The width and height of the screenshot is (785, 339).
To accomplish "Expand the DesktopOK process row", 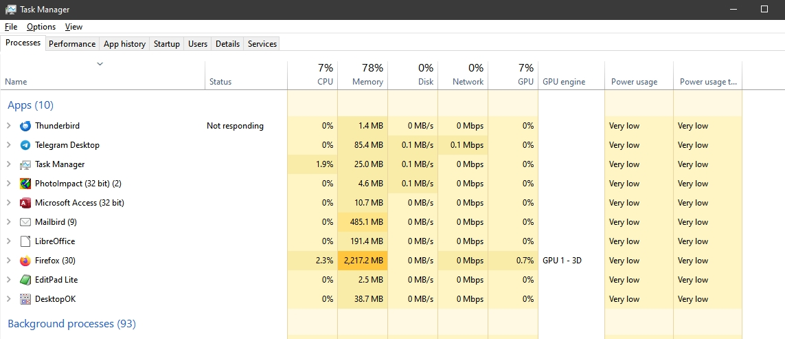I will (x=8, y=299).
